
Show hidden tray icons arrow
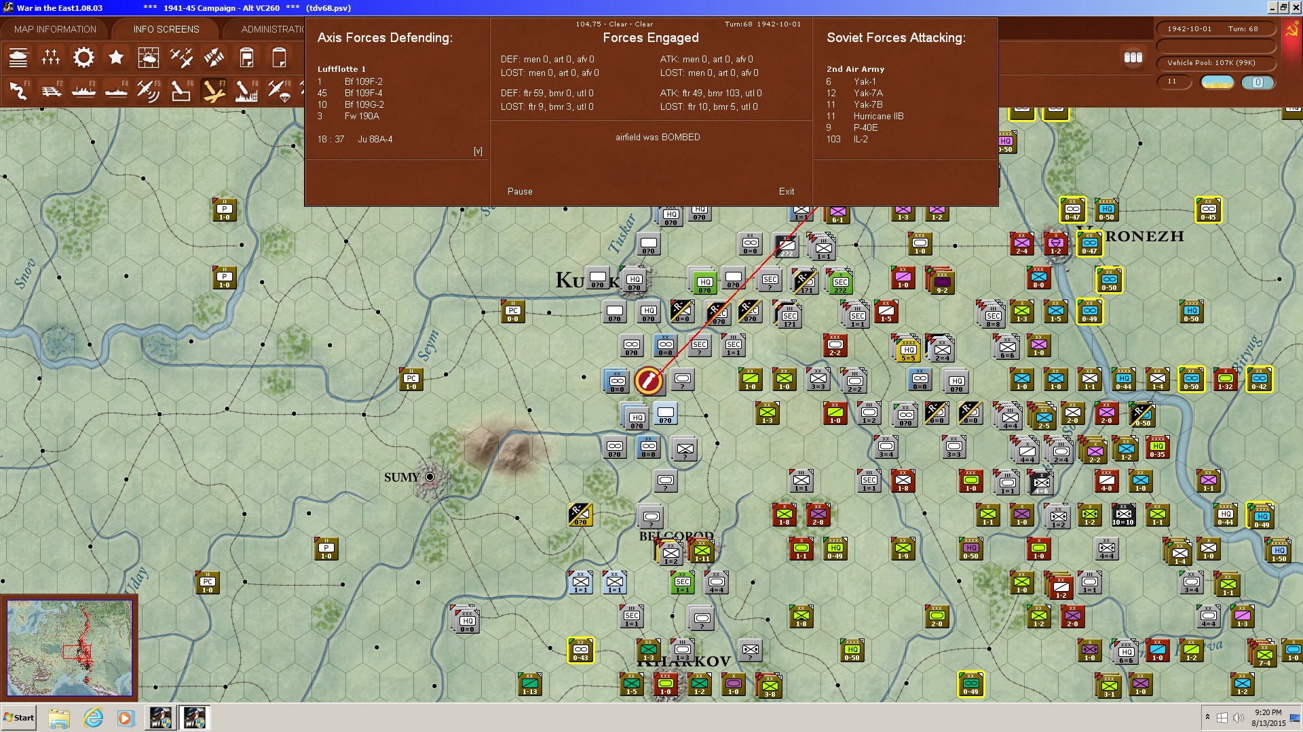click(x=1207, y=717)
